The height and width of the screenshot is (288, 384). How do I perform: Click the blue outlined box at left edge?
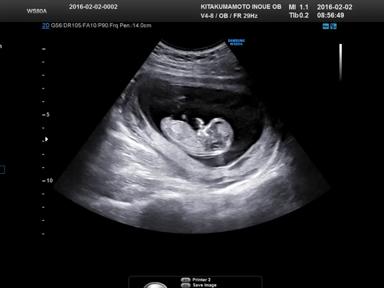click(x=2, y=169)
